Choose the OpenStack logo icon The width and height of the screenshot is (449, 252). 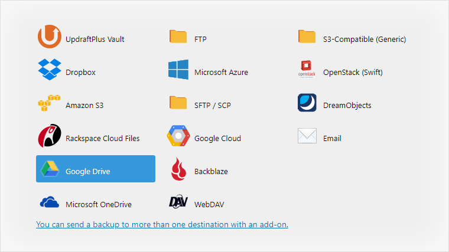(307, 69)
